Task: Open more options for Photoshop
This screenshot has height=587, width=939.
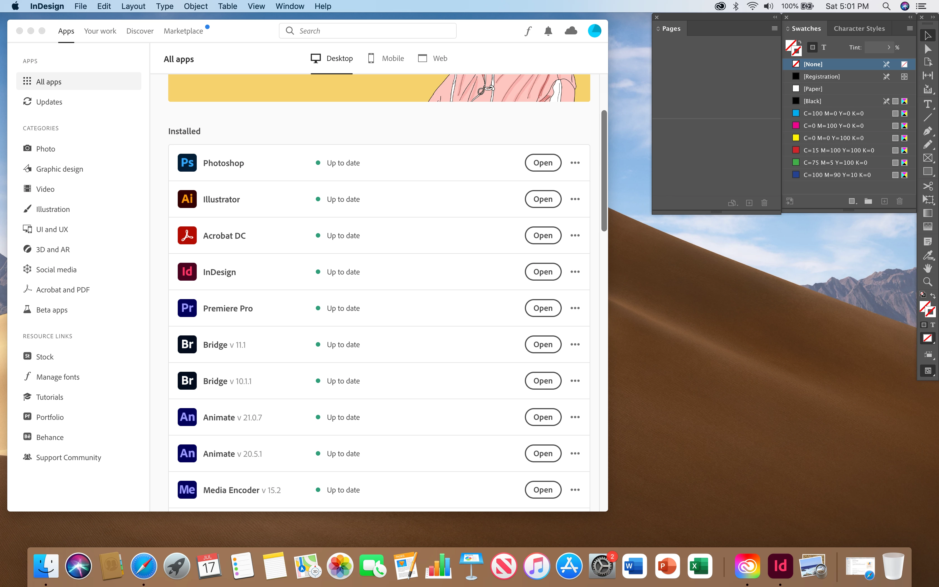Action: [x=575, y=163]
